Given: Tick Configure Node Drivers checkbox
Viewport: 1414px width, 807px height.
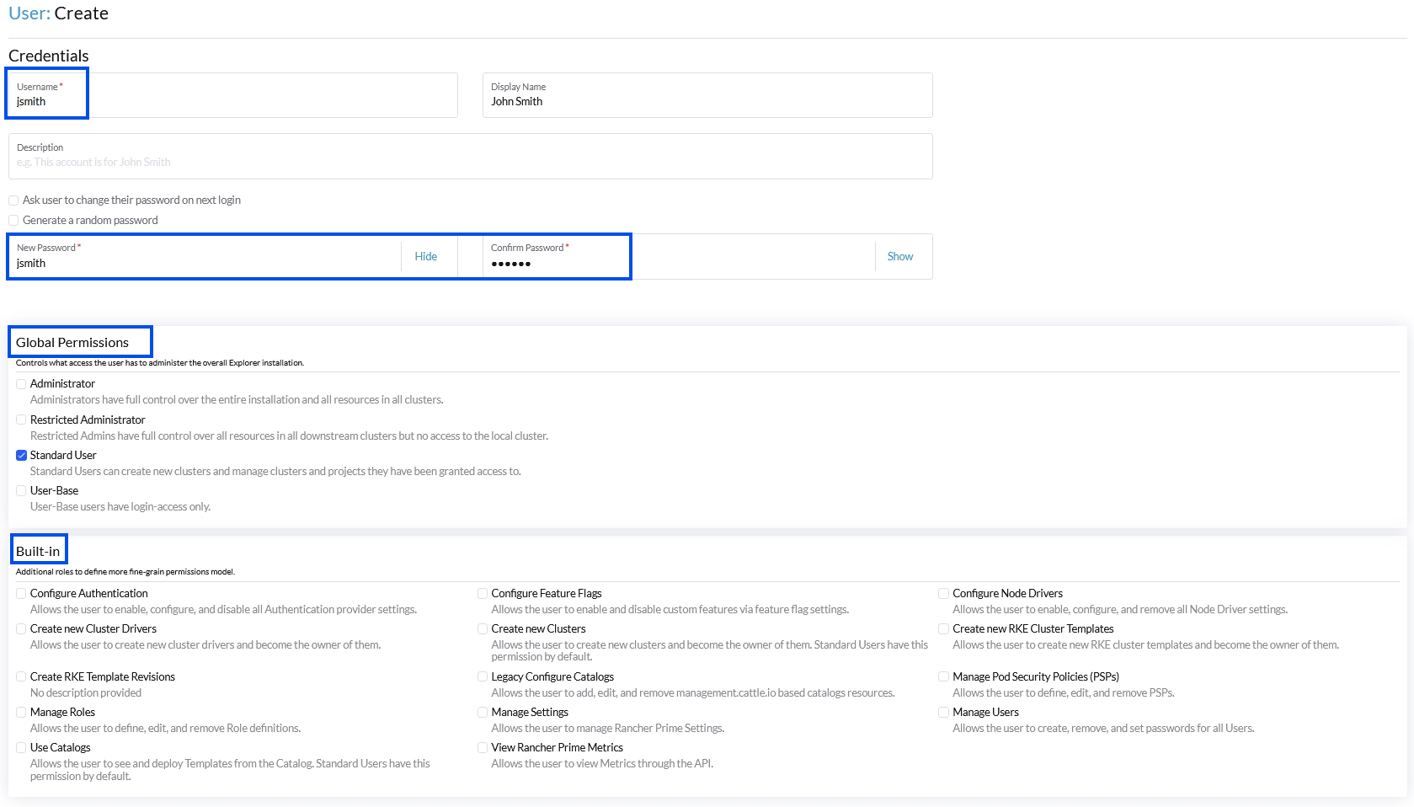Looking at the screenshot, I should pos(944,594).
